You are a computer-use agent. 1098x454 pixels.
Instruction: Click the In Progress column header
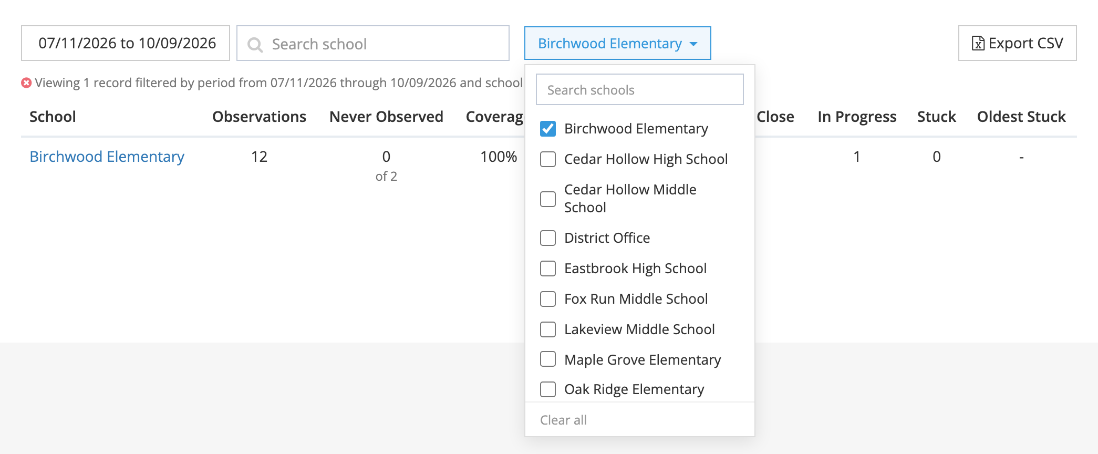pyautogui.click(x=857, y=117)
